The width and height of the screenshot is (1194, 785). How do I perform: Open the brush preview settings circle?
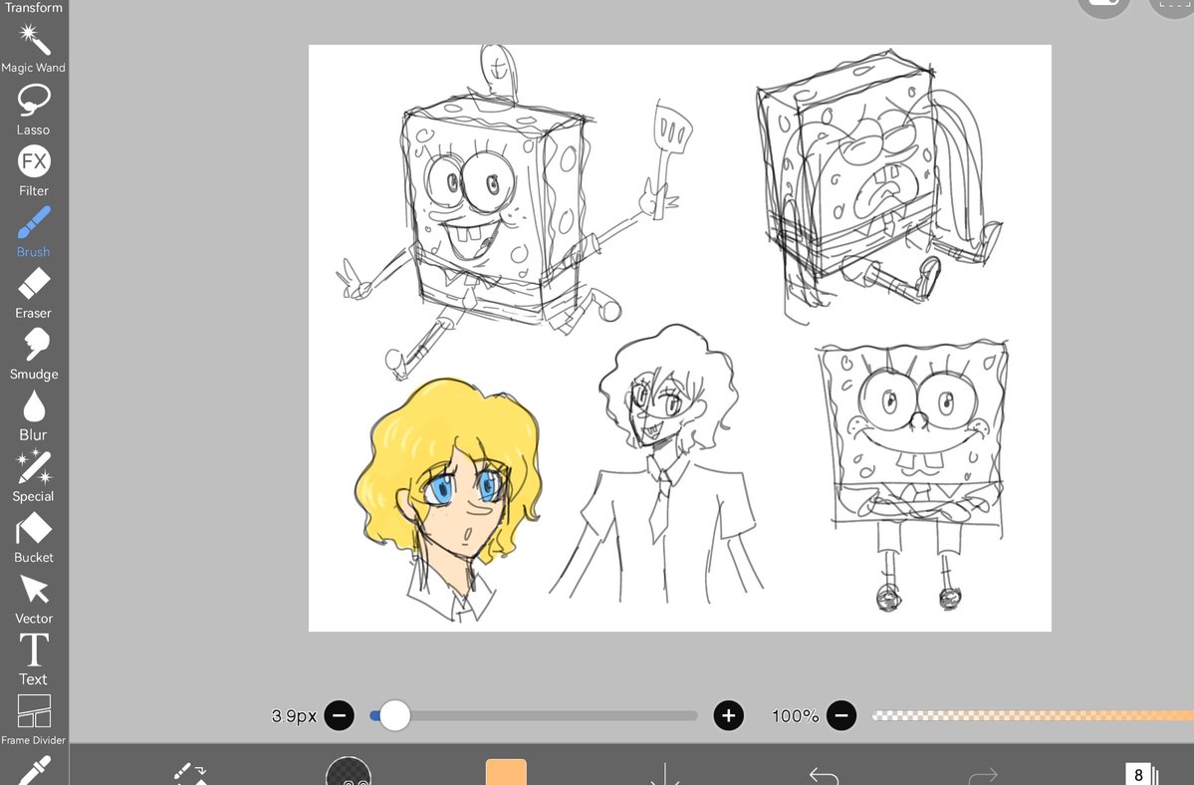[x=348, y=771]
